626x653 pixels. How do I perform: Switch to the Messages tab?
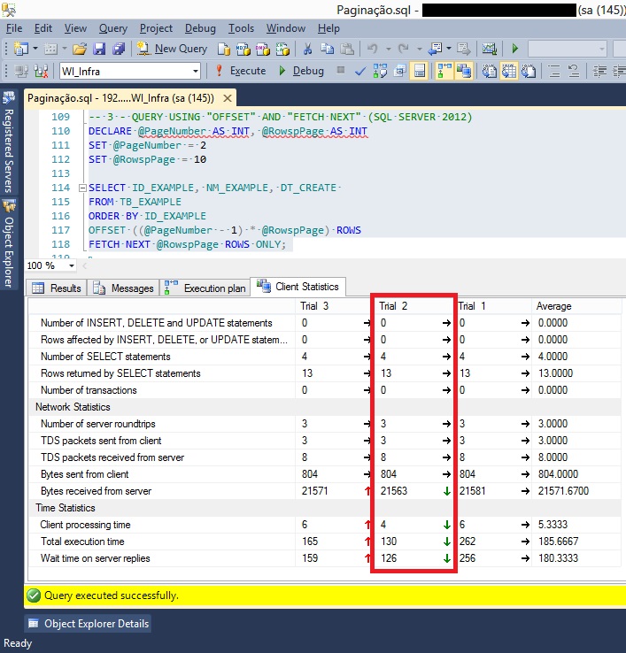click(123, 288)
